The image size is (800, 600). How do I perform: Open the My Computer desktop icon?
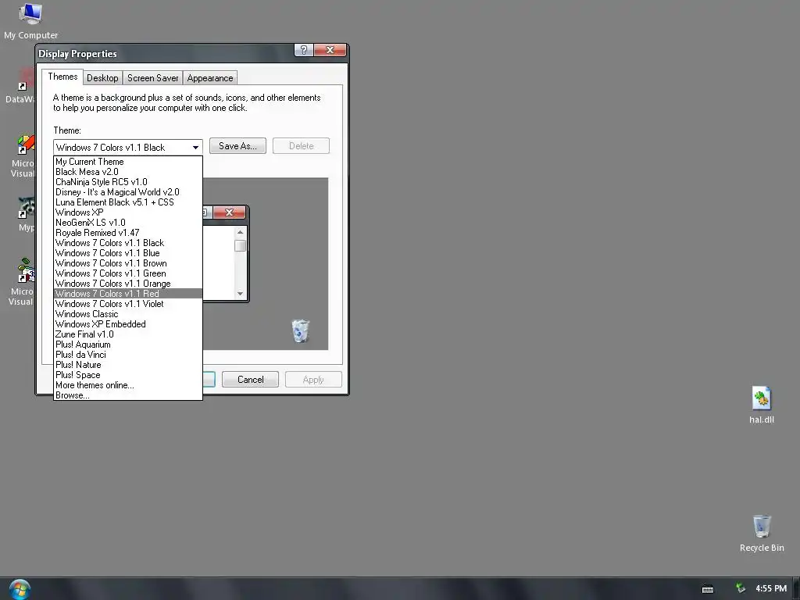tap(30, 21)
